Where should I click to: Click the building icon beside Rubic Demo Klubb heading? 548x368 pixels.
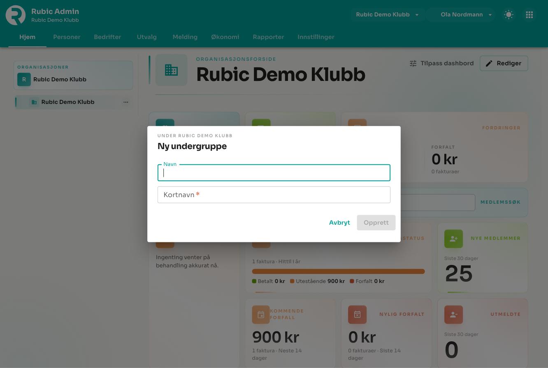click(x=172, y=70)
